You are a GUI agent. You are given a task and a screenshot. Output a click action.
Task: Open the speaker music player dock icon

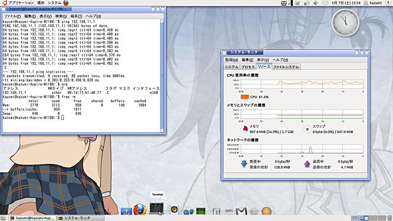coord(174,210)
